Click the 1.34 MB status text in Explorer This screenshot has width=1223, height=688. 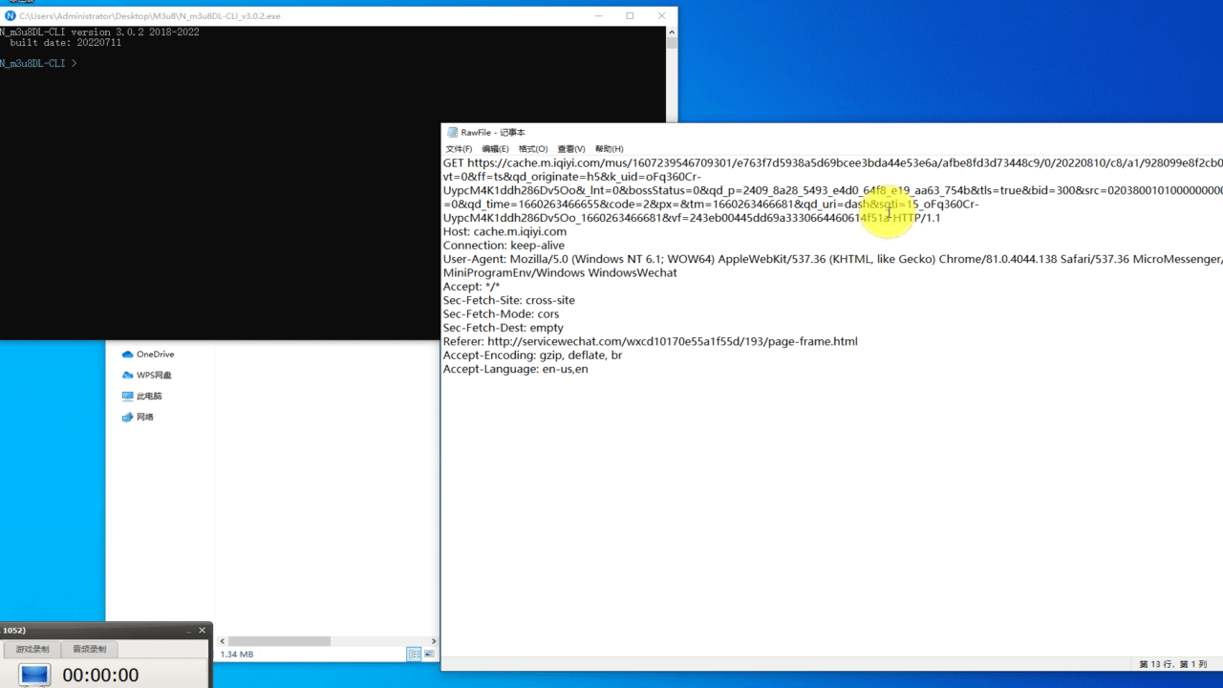237,655
